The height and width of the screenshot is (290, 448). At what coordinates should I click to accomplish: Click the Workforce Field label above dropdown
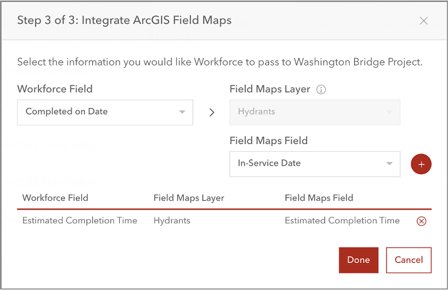point(55,89)
